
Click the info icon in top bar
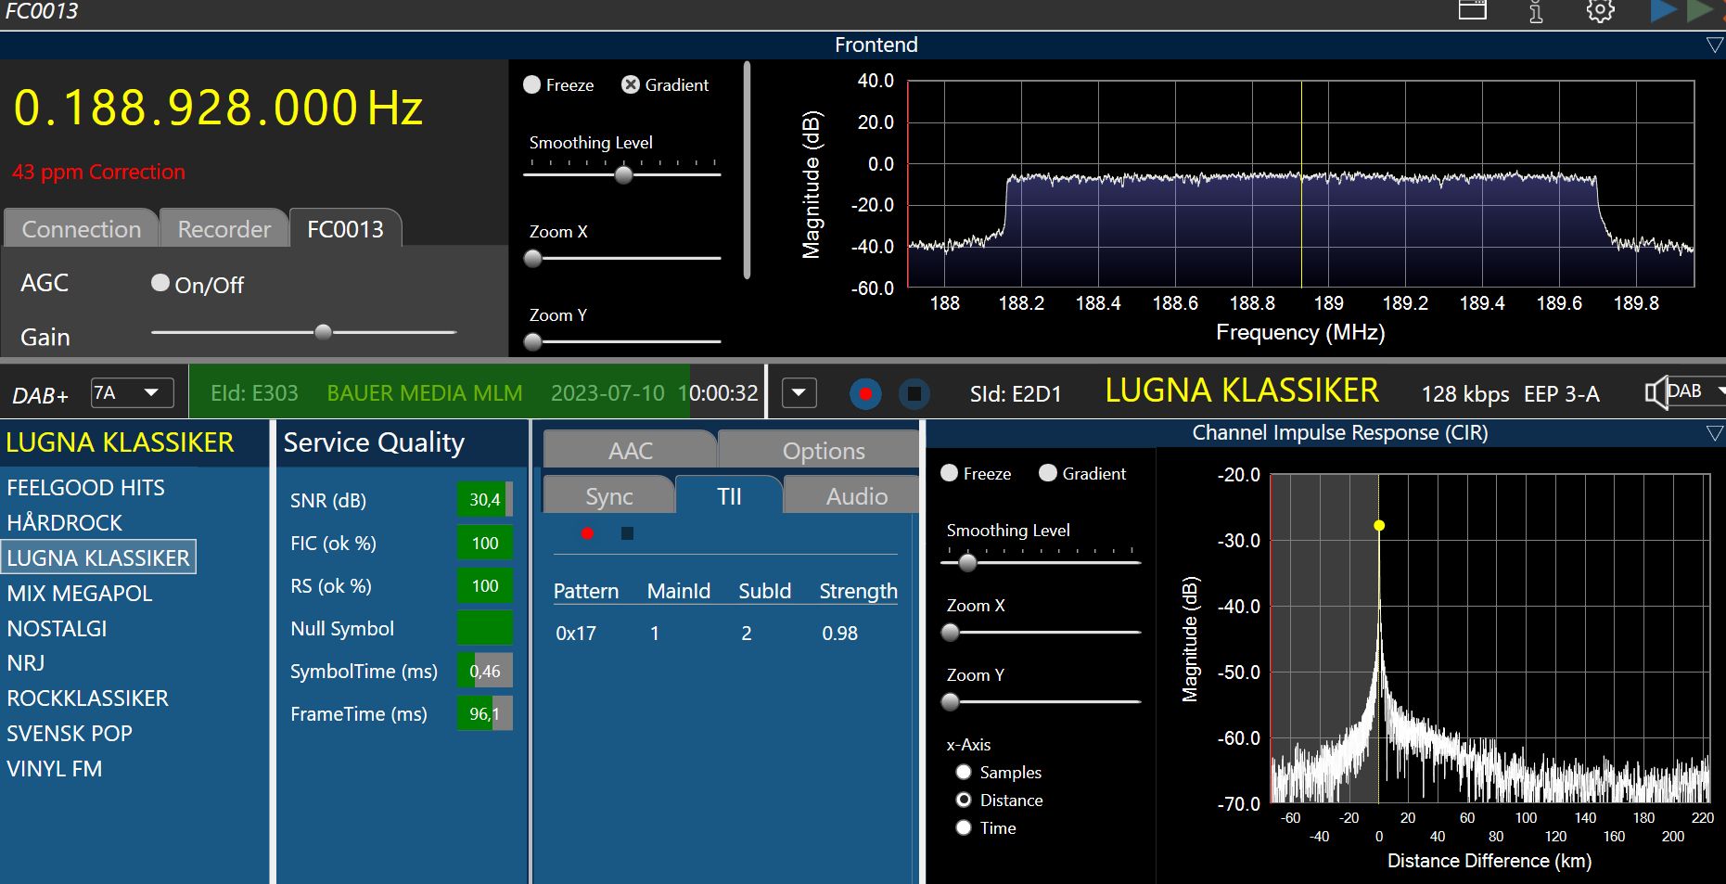tap(1536, 11)
